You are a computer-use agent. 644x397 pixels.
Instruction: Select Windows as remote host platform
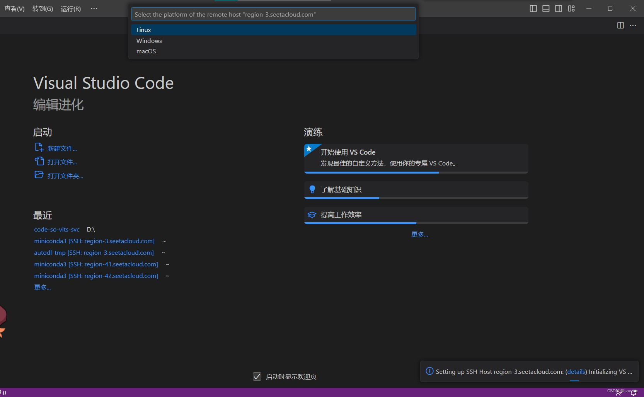pyautogui.click(x=273, y=41)
